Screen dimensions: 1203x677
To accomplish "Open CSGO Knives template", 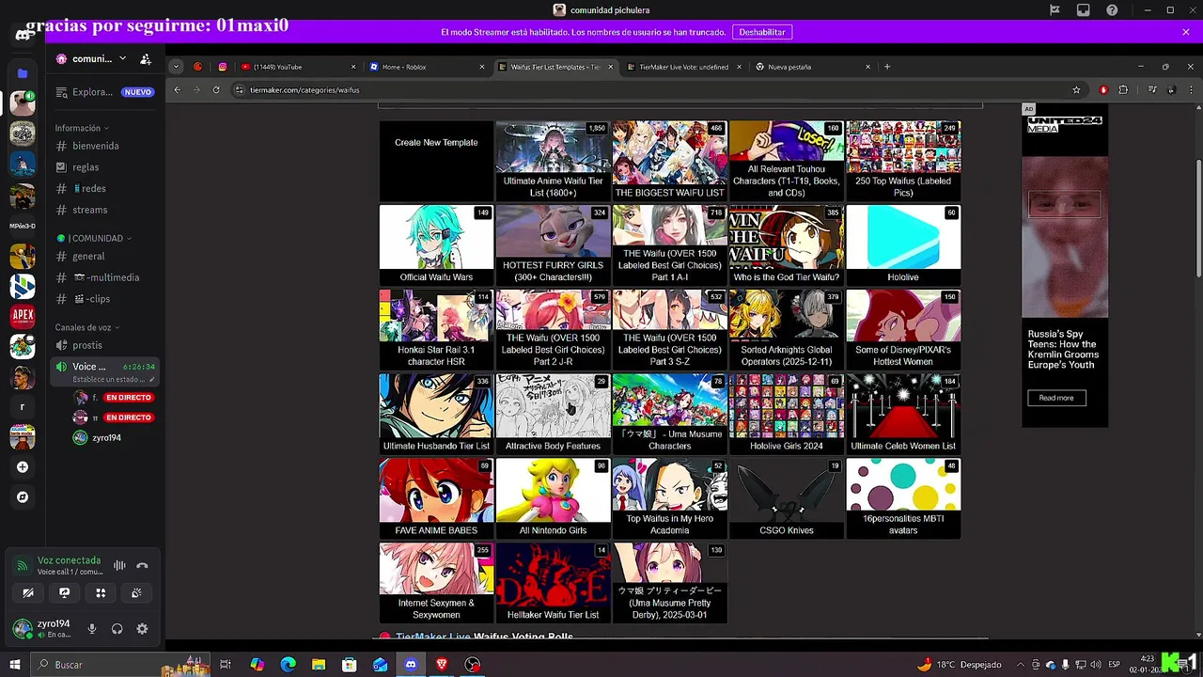I will coord(787,498).
